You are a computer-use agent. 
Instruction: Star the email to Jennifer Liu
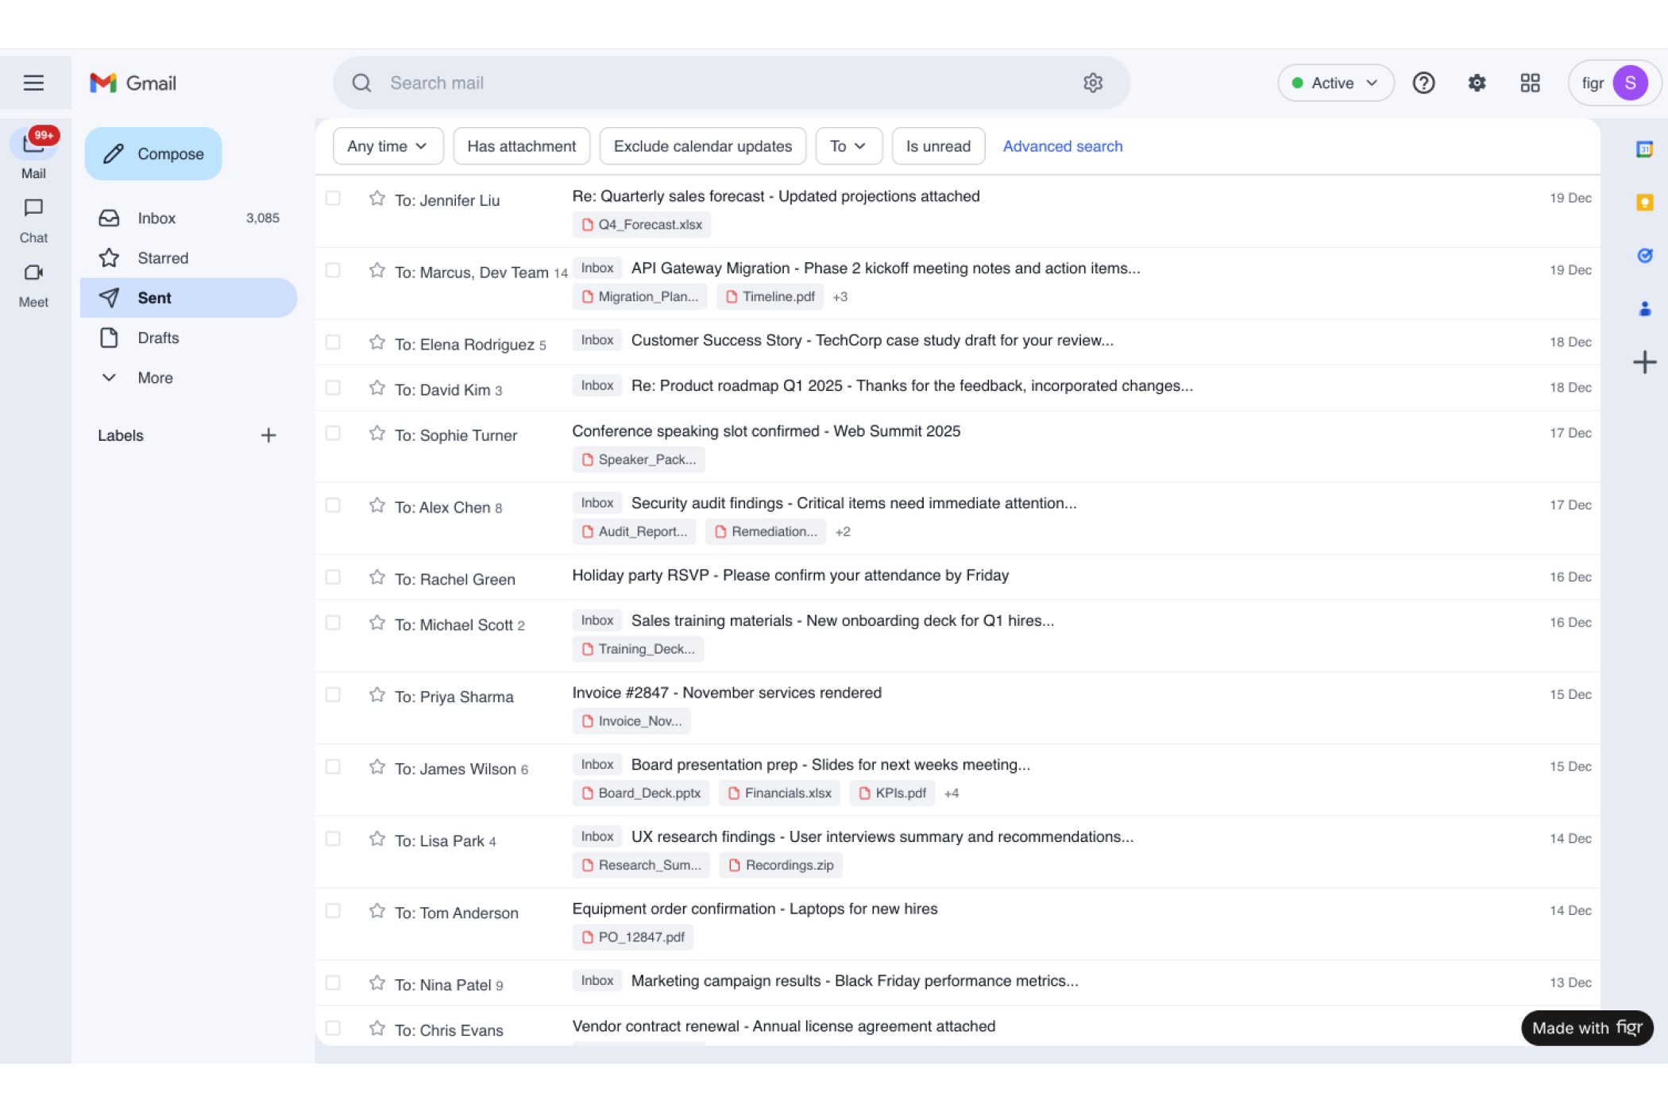pyautogui.click(x=377, y=198)
